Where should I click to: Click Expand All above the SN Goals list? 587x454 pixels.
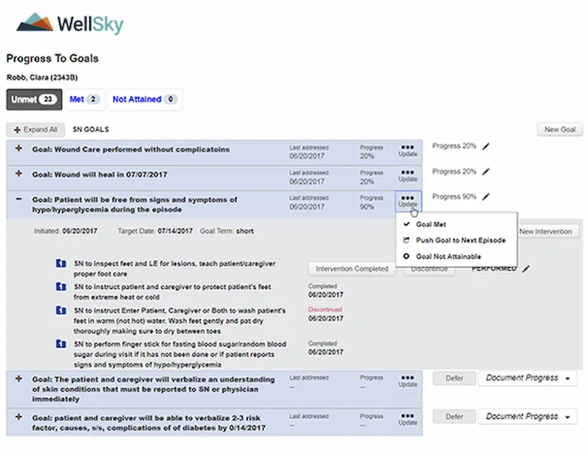click(x=36, y=129)
